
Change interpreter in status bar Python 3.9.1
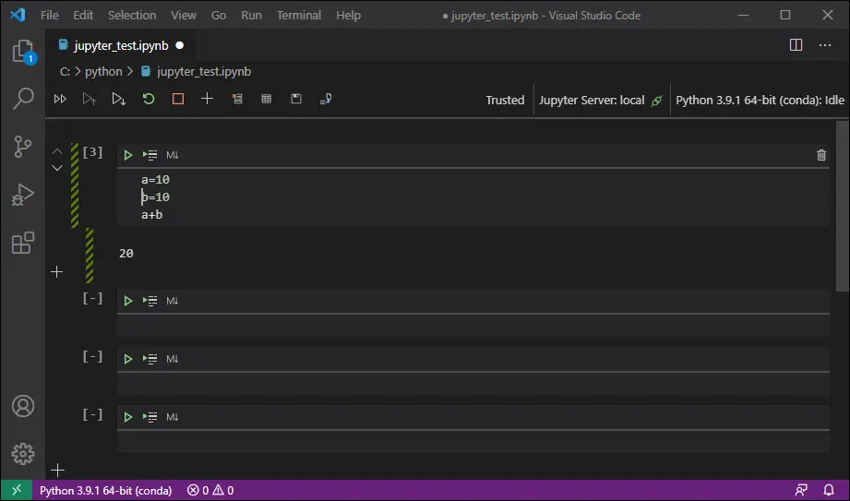(106, 491)
